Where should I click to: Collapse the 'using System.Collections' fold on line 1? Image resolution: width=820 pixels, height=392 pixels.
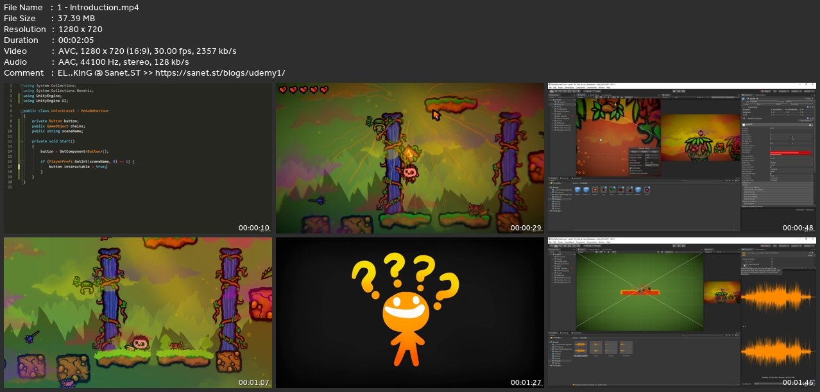coord(21,85)
